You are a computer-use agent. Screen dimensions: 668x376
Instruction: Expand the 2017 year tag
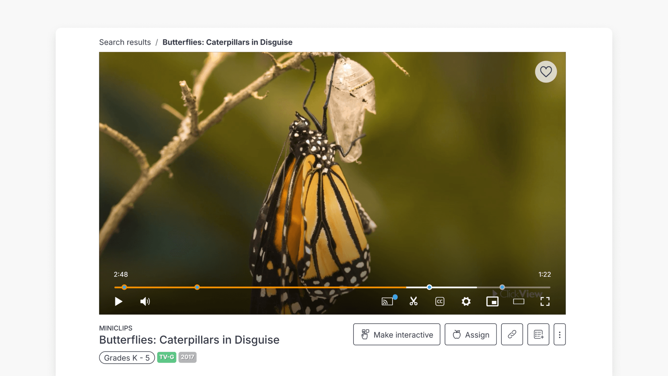[187, 357]
